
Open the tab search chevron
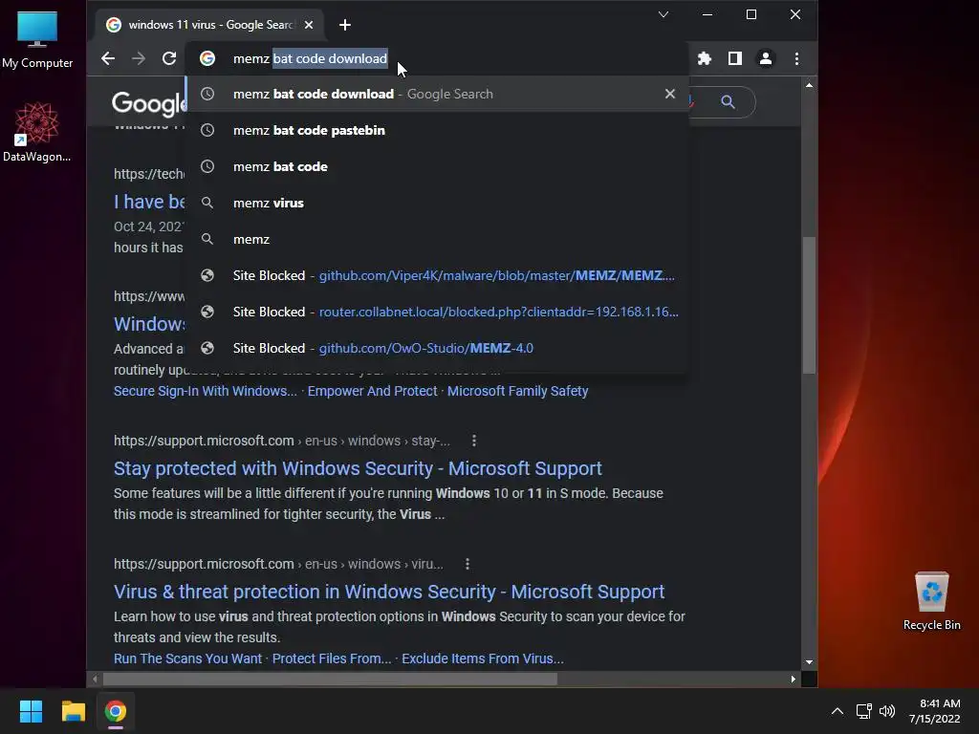(x=664, y=14)
